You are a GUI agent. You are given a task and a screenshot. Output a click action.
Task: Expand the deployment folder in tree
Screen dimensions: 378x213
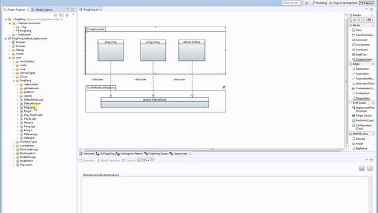click(x=18, y=85)
